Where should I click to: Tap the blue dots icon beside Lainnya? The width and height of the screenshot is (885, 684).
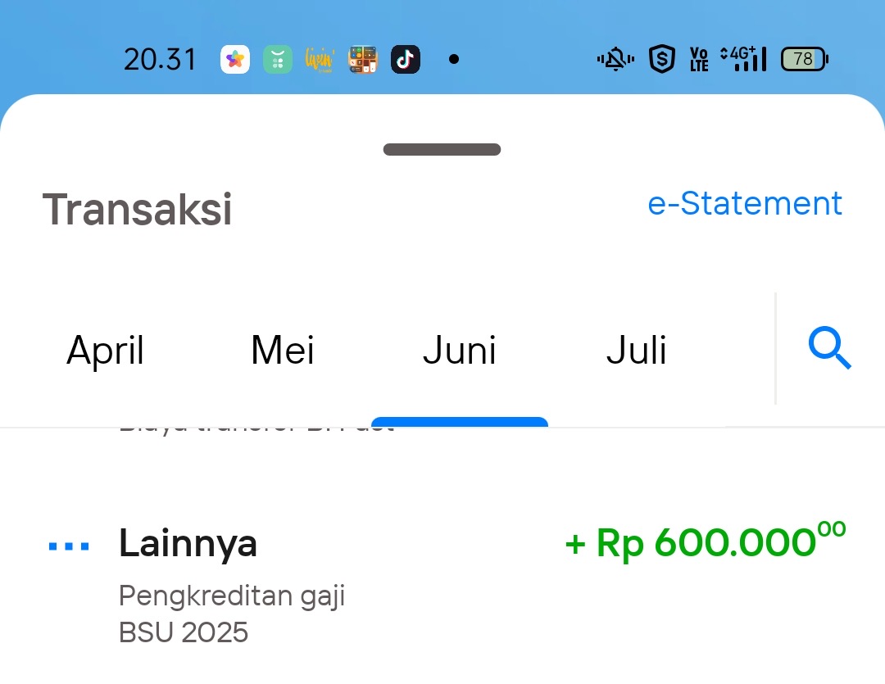[69, 543]
